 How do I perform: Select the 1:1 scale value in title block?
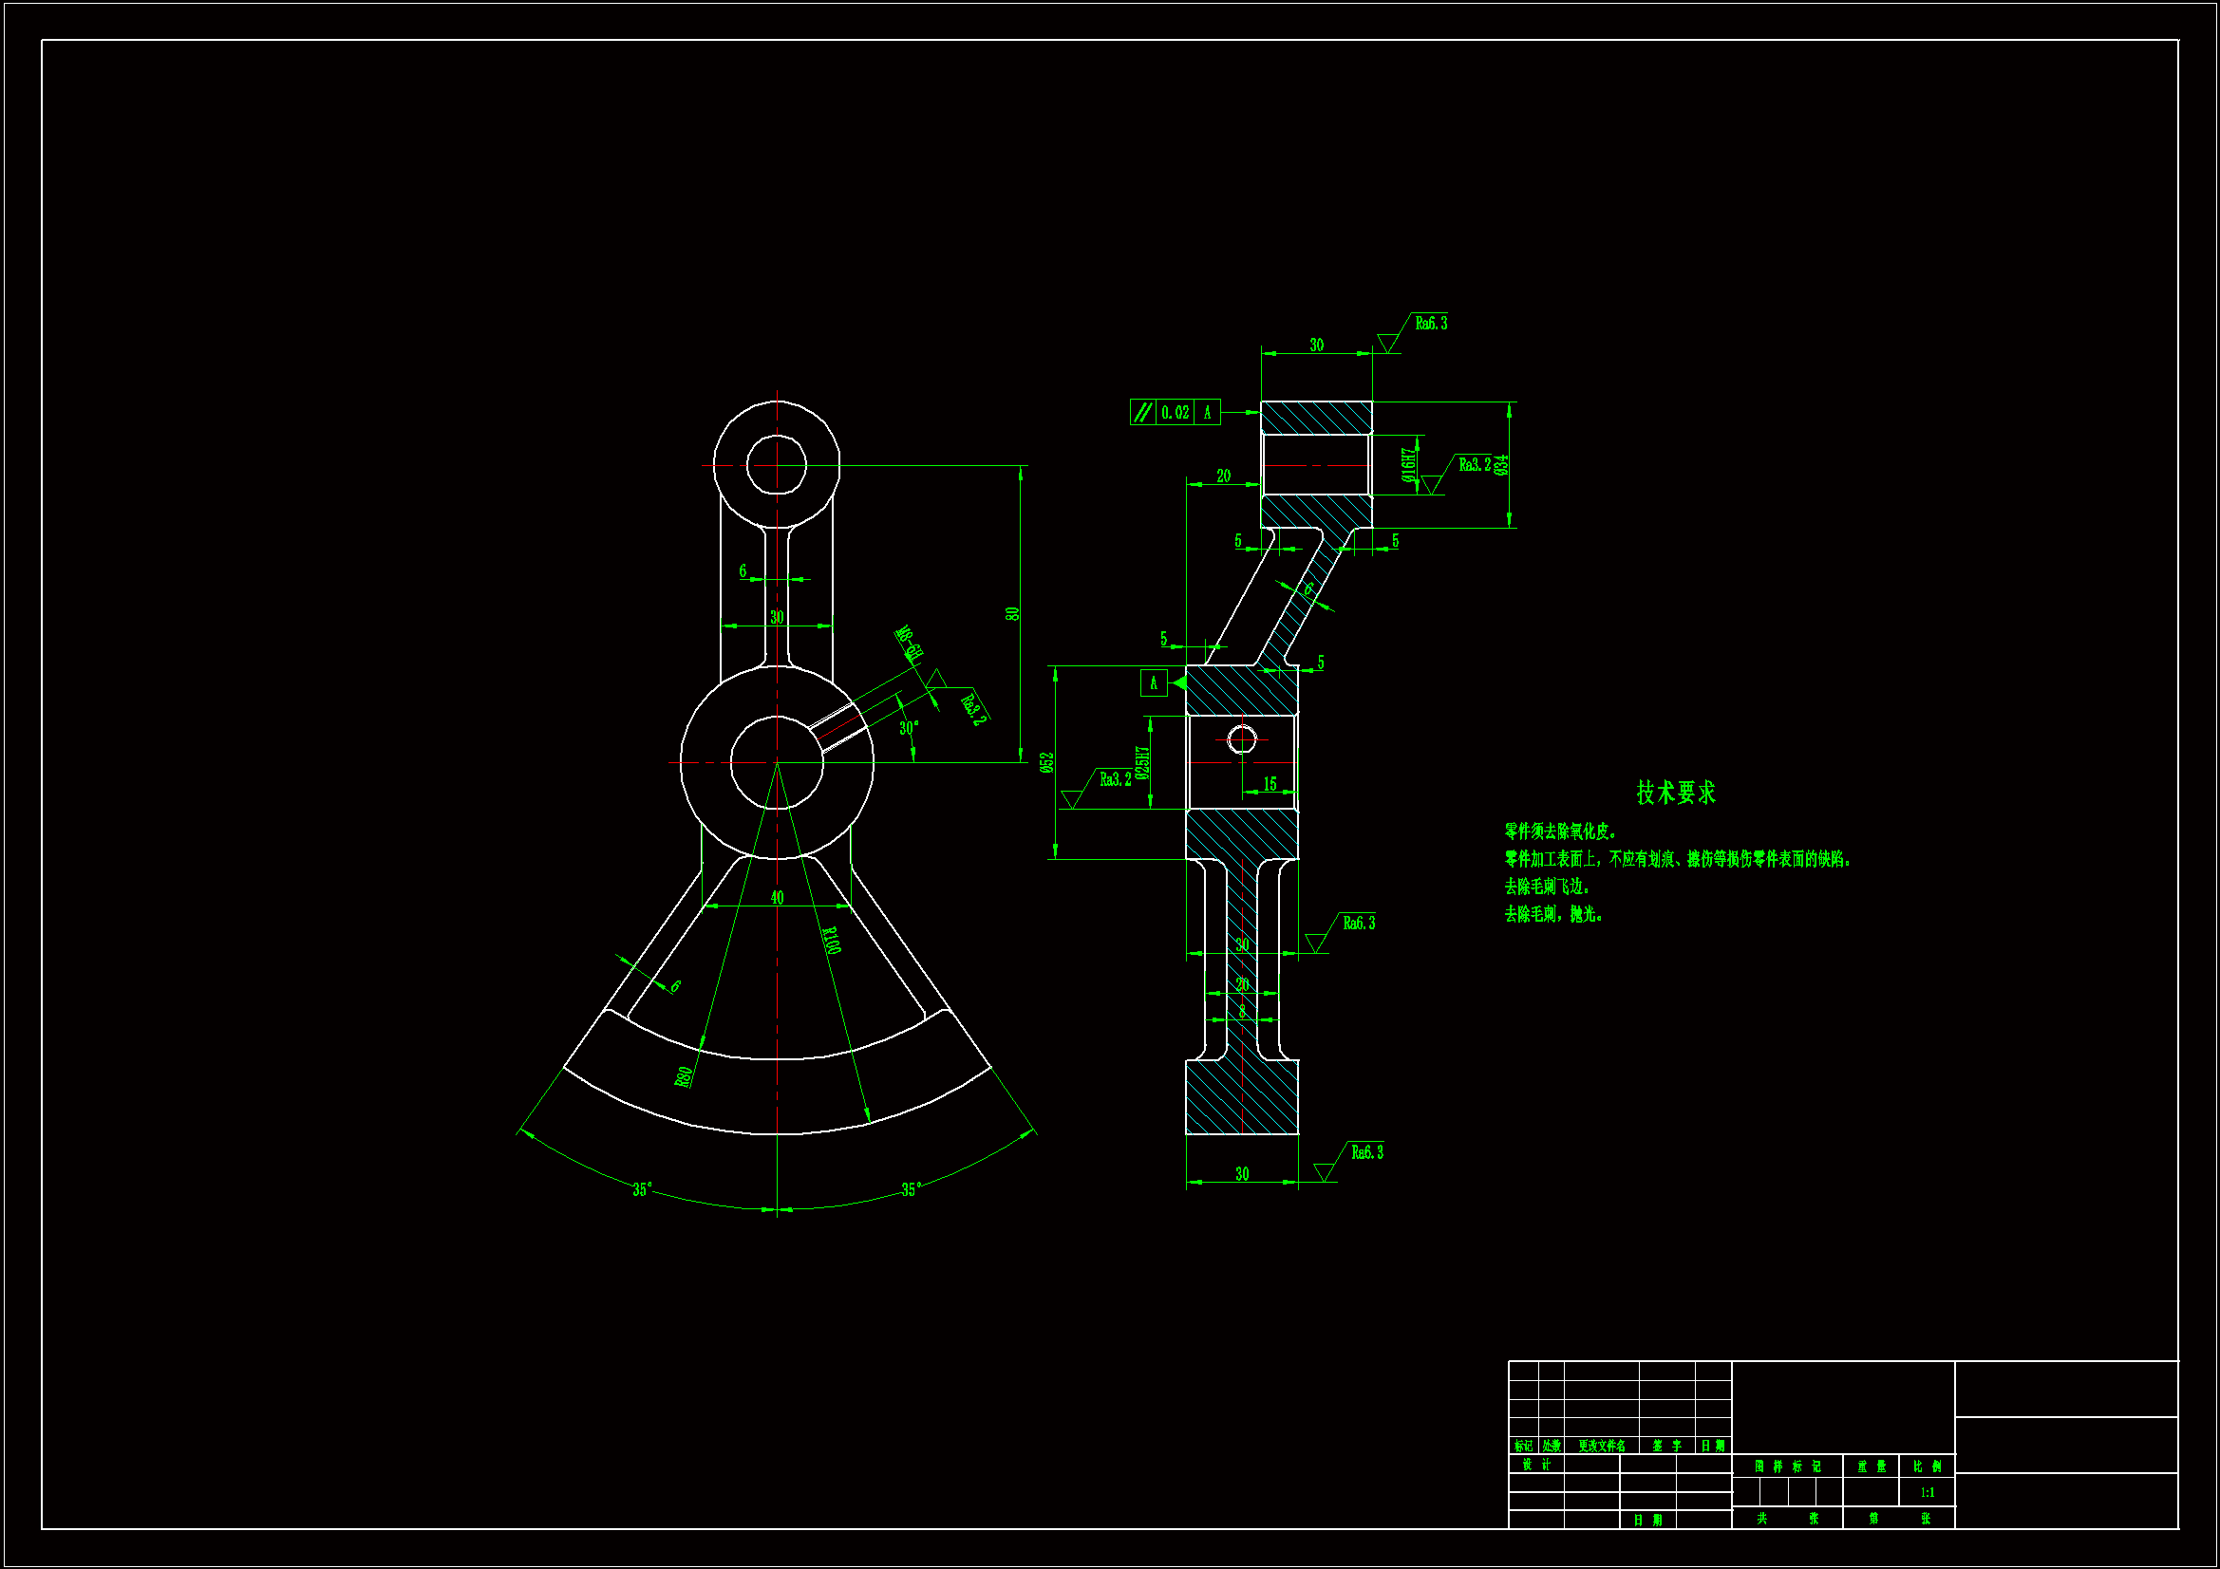click(1927, 1493)
